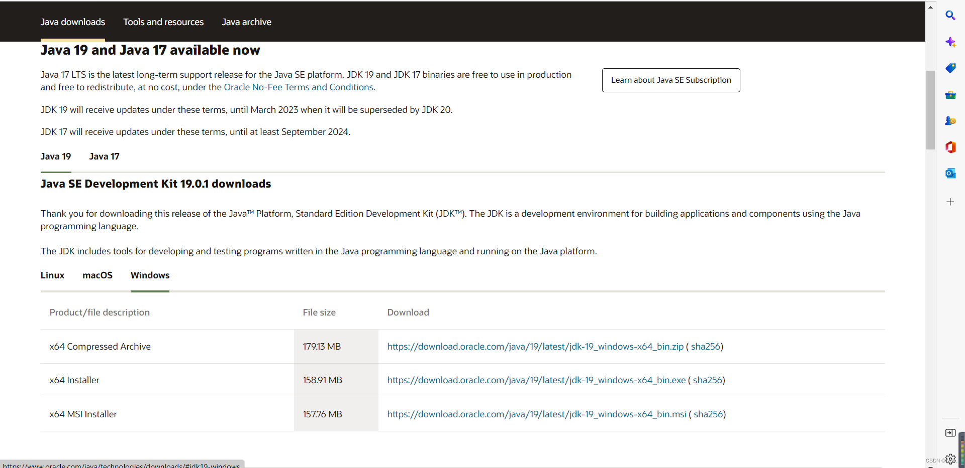Click Learn about Java SE Subscription button
Screen dimensions: 965x468
pyautogui.click(x=671, y=80)
